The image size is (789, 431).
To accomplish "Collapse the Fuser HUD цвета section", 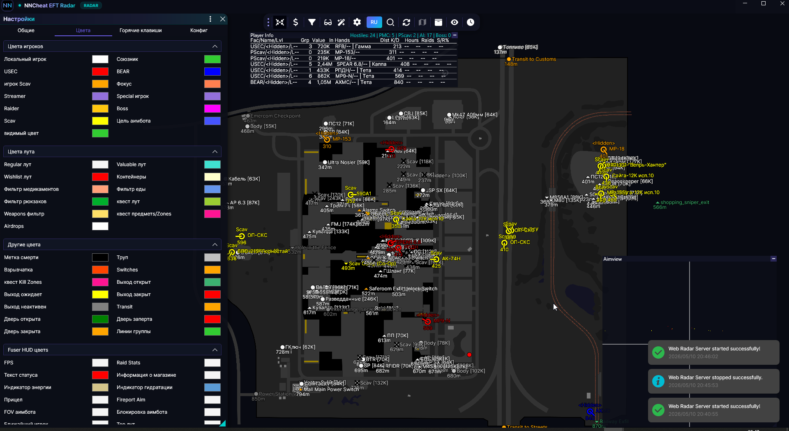I will click(215, 350).
